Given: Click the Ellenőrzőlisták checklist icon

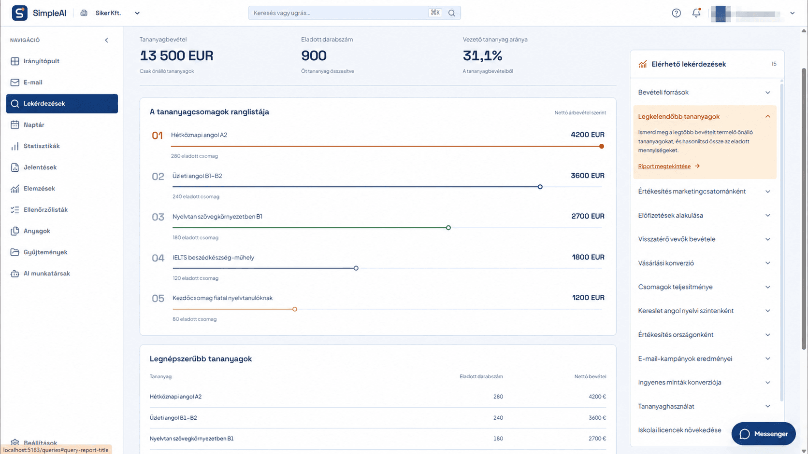Looking at the screenshot, I should [x=15, y=210].
